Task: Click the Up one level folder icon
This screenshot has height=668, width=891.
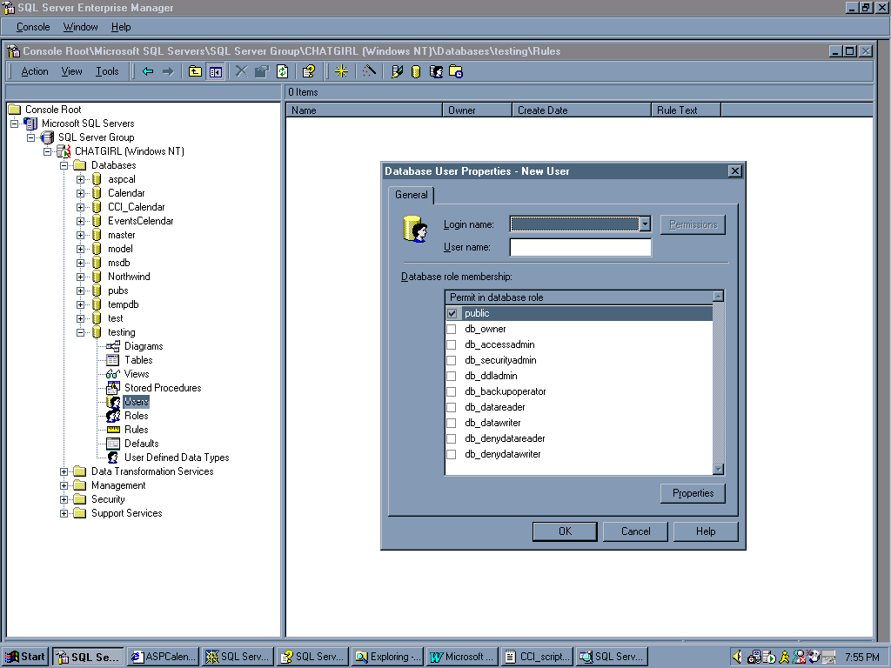Action: (195, 71)
